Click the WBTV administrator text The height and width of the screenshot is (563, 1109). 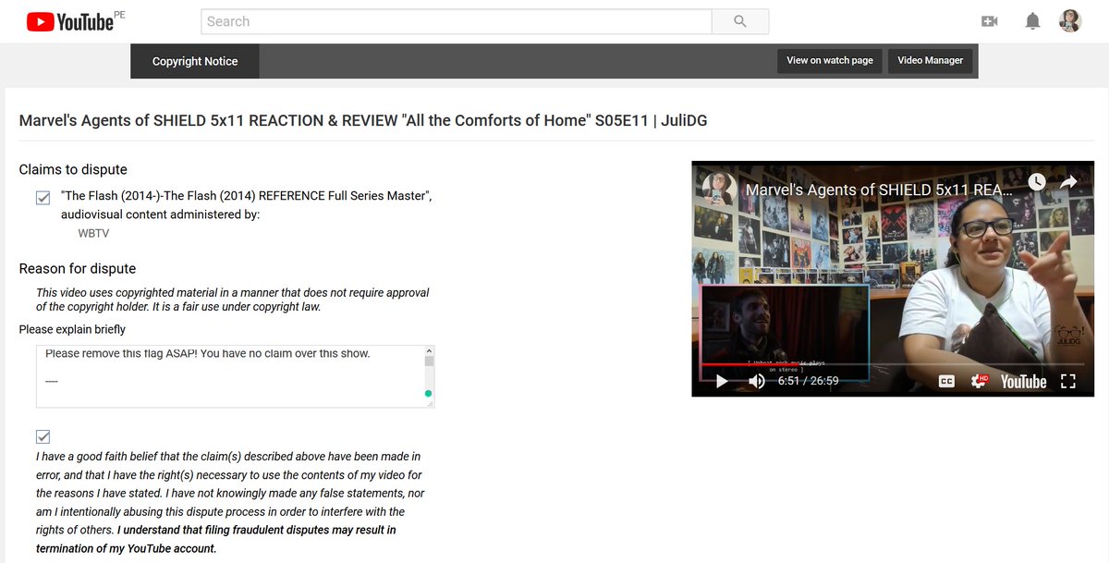[93, 233]
